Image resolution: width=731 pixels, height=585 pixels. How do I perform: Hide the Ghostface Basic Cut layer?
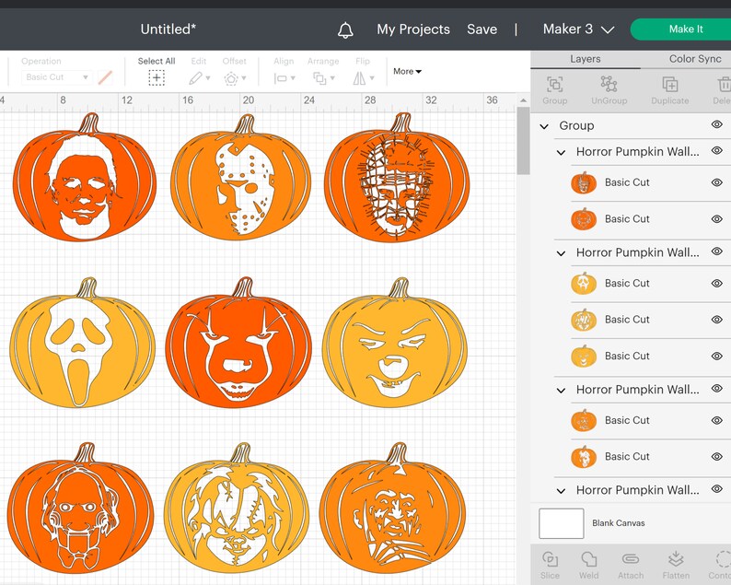716,283
